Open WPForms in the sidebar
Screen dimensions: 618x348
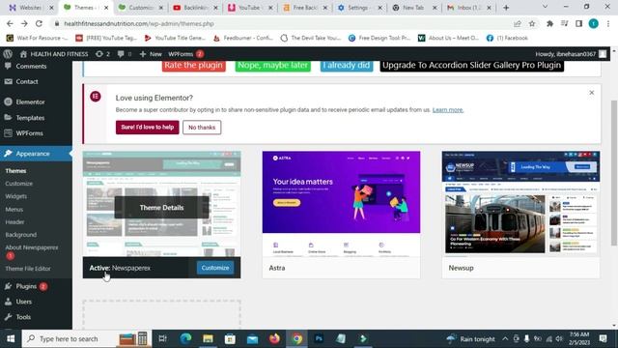tap(29, 133)
